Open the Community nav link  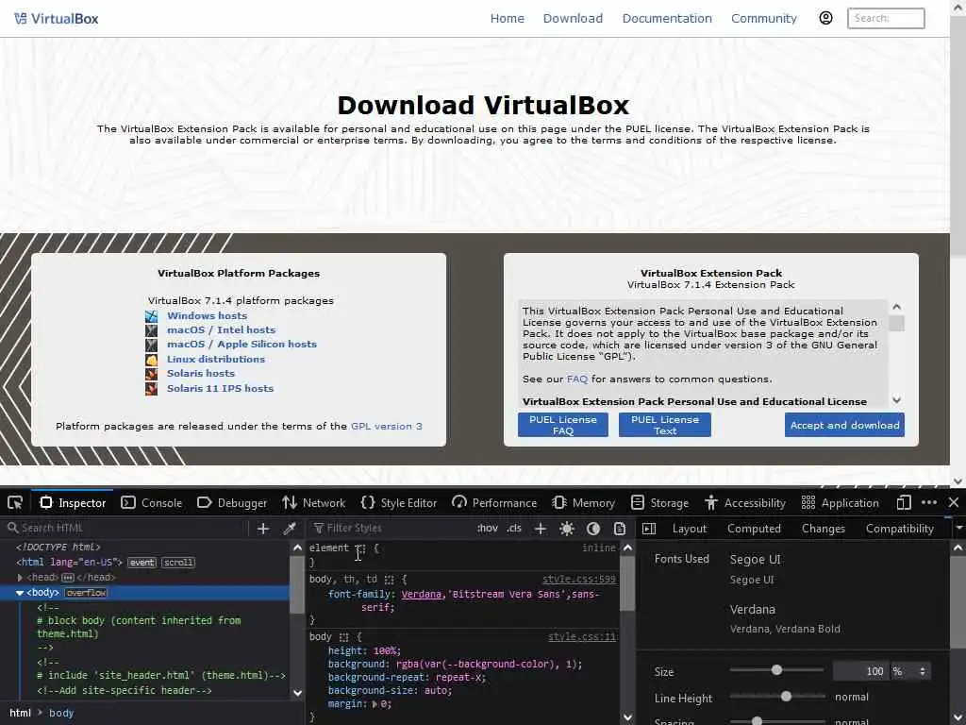(x=763, y=19)
